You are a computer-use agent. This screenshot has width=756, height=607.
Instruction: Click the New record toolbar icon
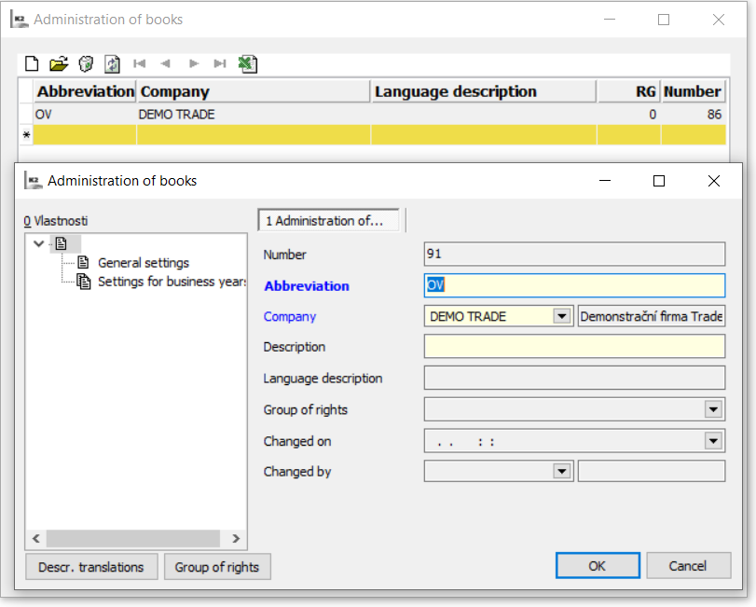pos(32,63)
